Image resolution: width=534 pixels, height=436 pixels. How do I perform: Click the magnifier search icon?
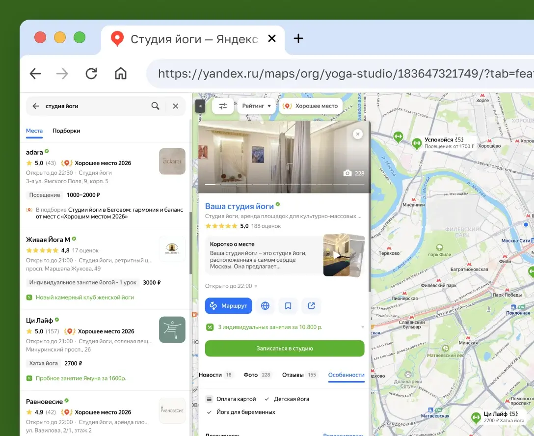pyautogui.click(x=155, y=106)
